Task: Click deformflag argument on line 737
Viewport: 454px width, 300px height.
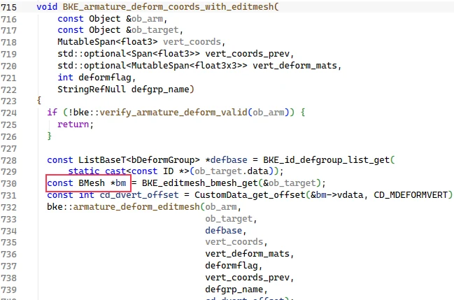Action: (x=232, y=266)
